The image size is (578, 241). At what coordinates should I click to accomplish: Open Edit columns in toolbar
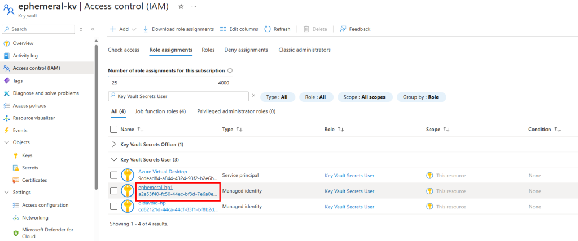pyautogui.click(x=239, y=29)
